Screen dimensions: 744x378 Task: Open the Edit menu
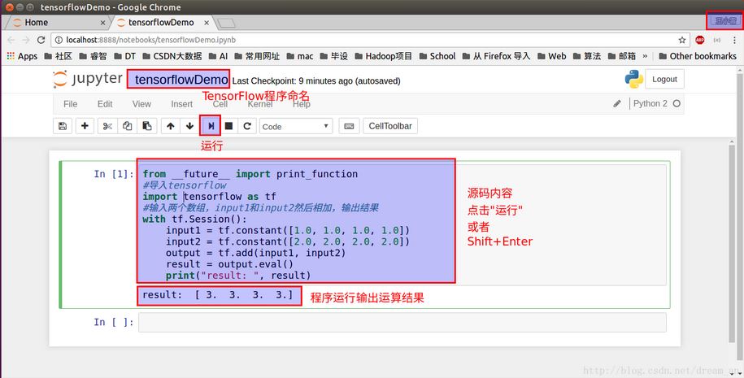point(105,104)
